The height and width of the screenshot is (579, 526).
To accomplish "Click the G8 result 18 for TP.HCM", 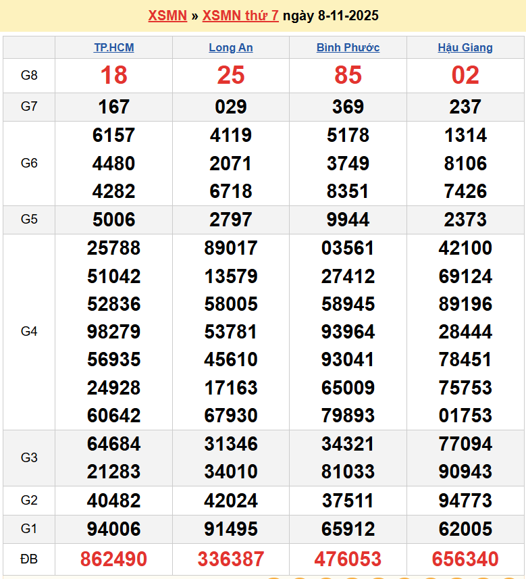I will pyautogui.click(x=113, y=75).
